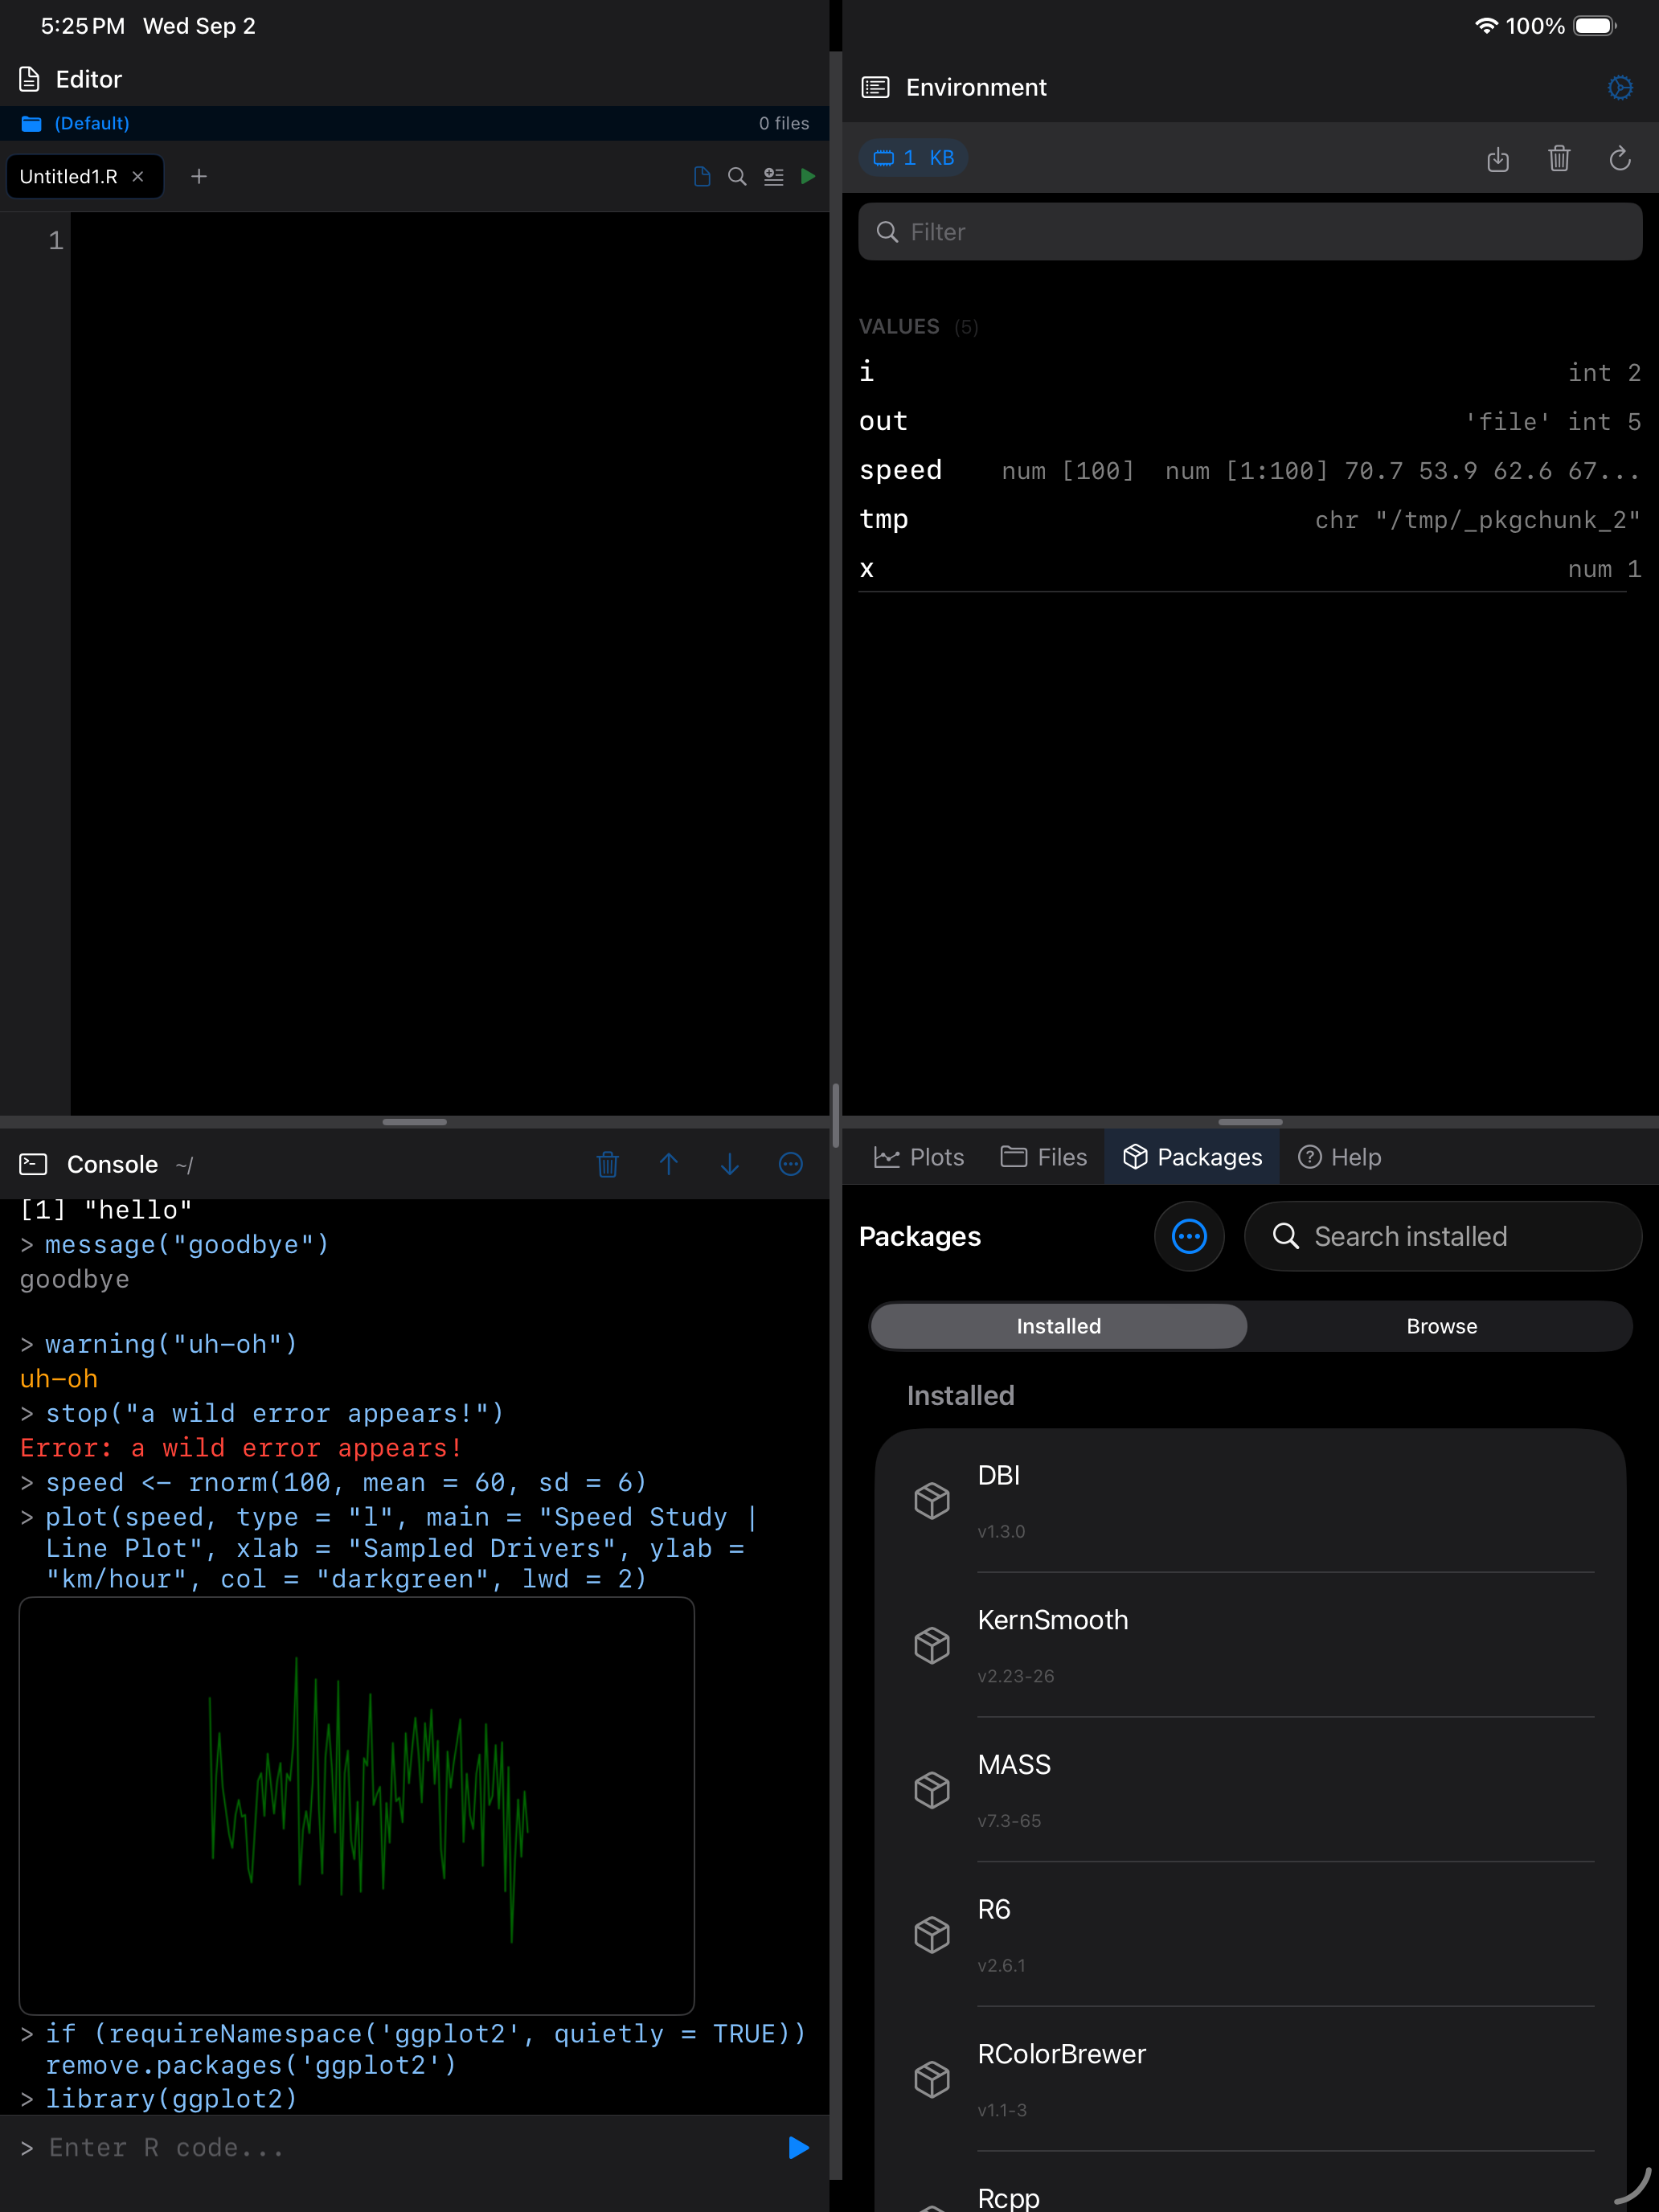Click the Wi-Fi status icon
The image size is (1659, 2212).
[1486, 26]
